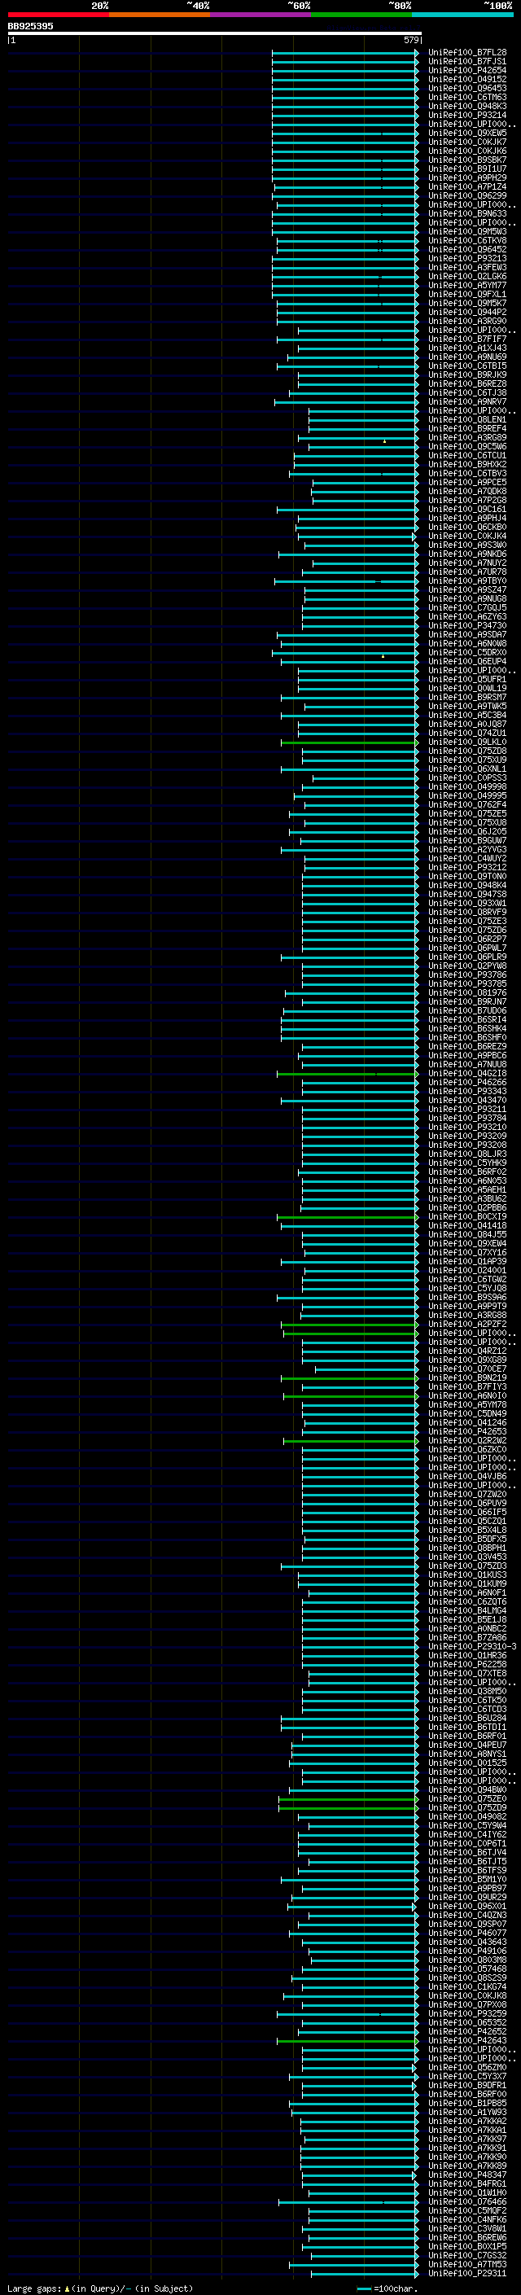Click query end position label 579
This screenshot has width=521, height=2295.
pos(410,40)
